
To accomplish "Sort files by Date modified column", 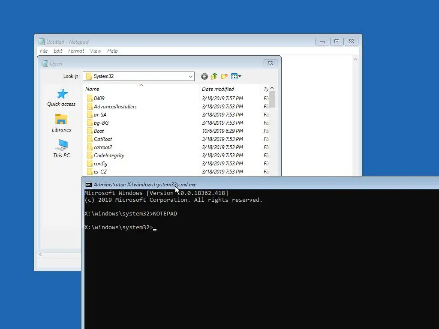I will click(x=230, y=89).
